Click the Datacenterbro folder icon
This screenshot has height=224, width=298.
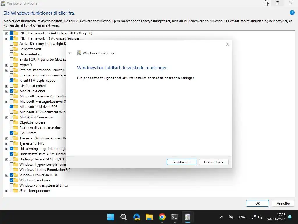(x=16, y=54)
